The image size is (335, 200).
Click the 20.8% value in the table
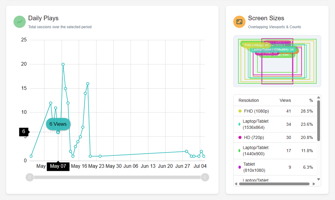pyautogui.click(x=307, y=137)
